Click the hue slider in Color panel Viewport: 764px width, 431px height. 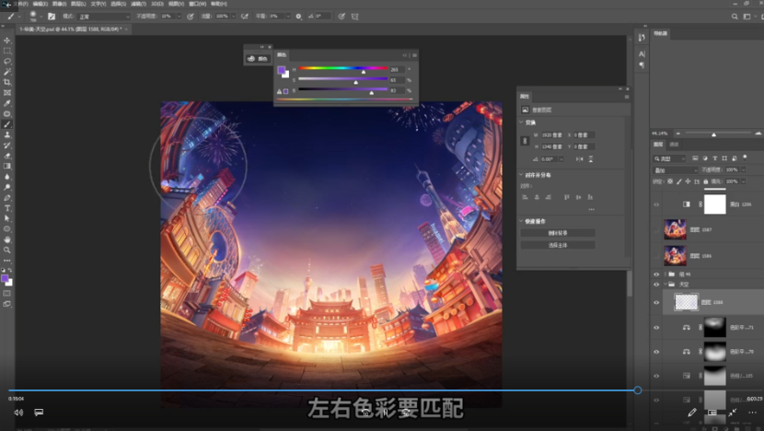pyautogui.click(x=343, y=68)
